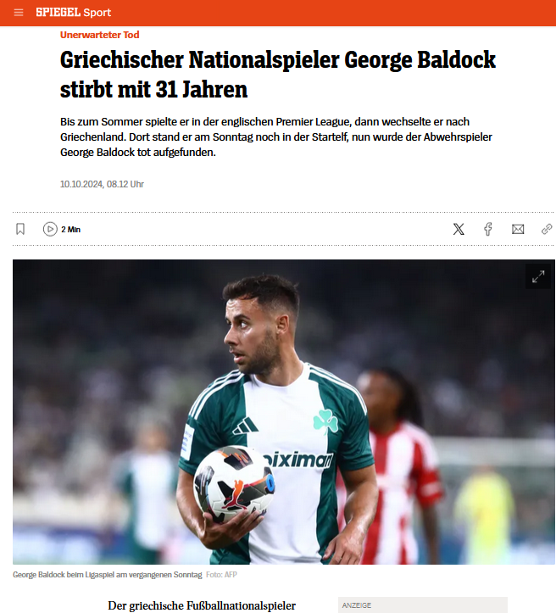Send the article via email icon
Viewport: 556px width, 613px height.
pos(518,229)
